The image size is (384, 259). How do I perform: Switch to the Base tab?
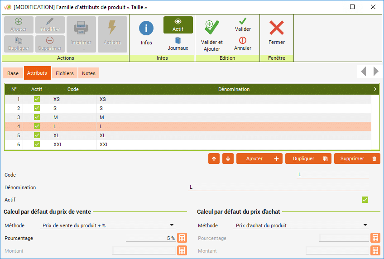coord(13,73)
